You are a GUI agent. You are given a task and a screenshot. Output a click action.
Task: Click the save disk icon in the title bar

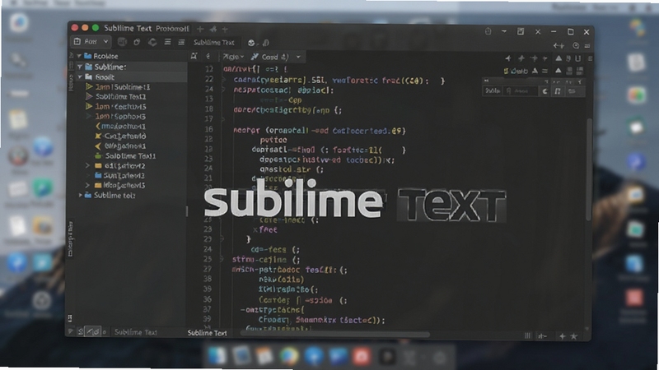coord(521,31)
